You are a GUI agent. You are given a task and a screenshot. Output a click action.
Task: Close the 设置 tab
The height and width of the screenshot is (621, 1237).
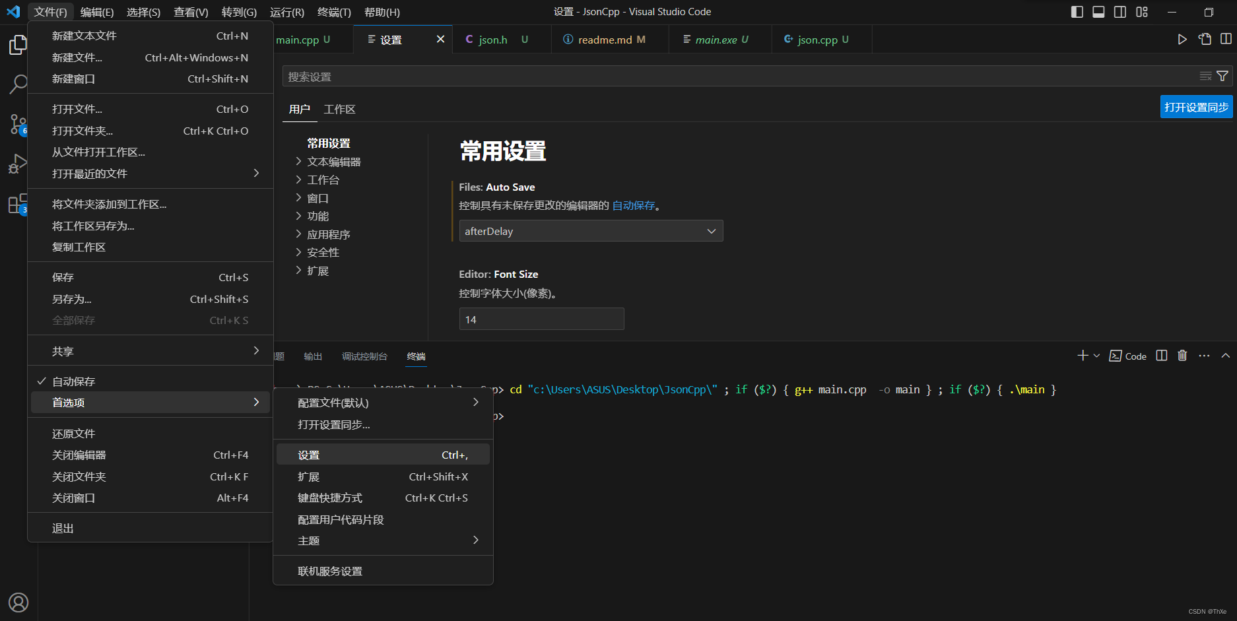click(x=440, y=40)
